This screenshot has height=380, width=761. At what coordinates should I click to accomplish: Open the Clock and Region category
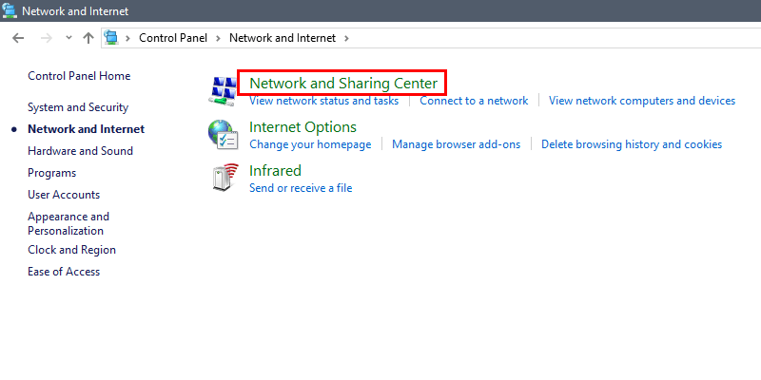point(72,250)
